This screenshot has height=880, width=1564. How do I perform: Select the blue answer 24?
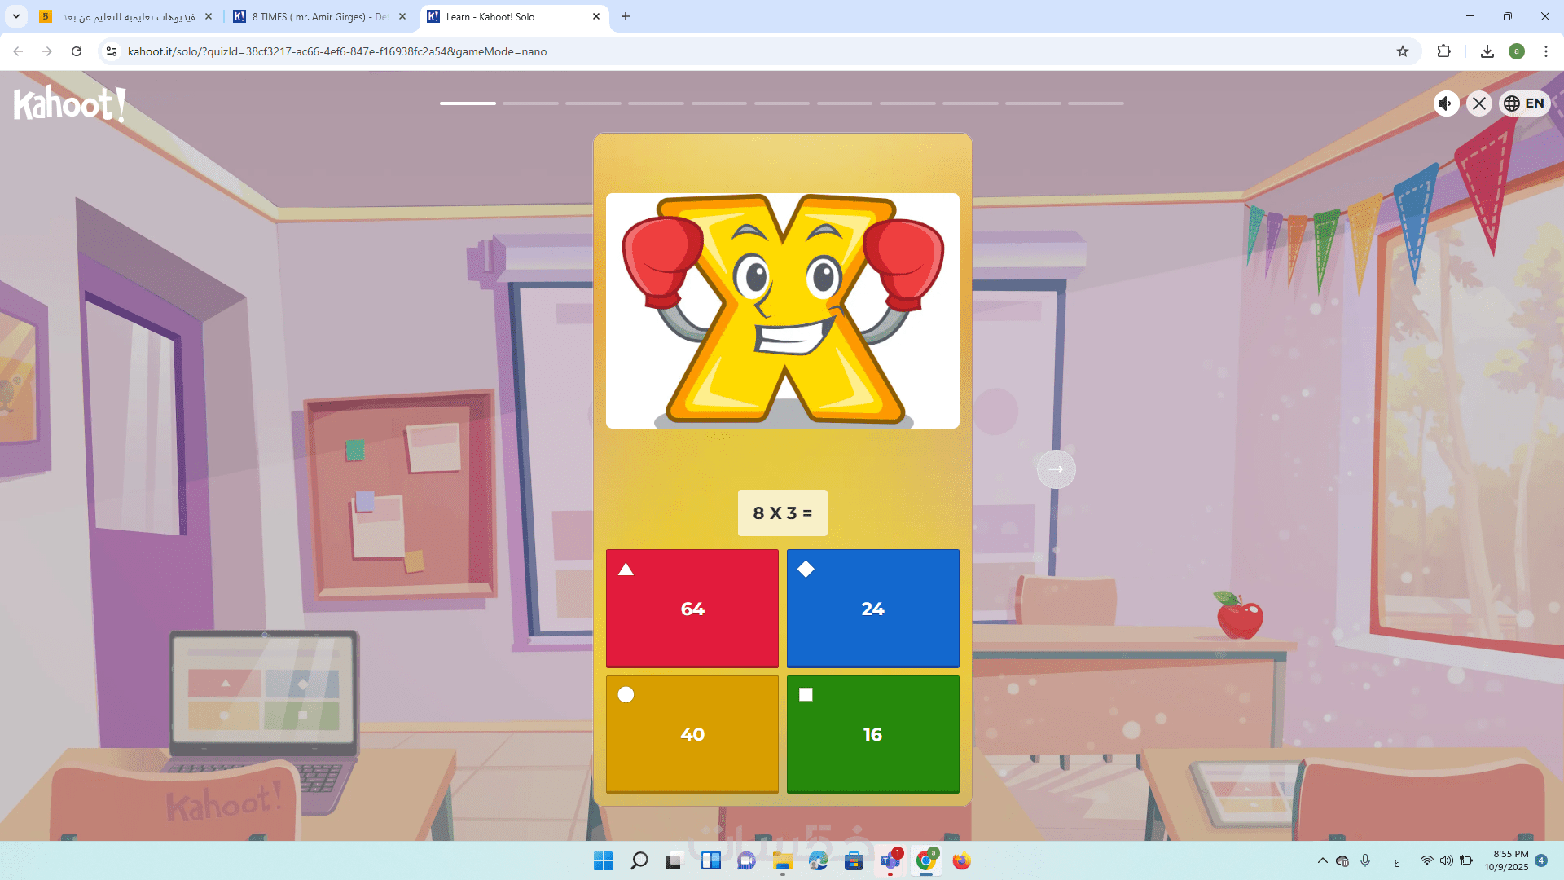(872, 609)
